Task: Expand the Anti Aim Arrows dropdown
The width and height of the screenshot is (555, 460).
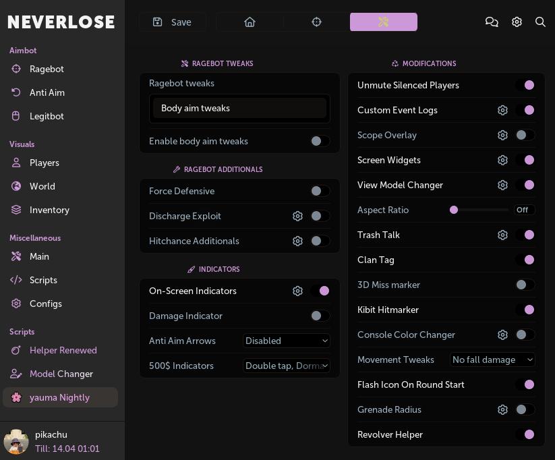Action: 287,341
